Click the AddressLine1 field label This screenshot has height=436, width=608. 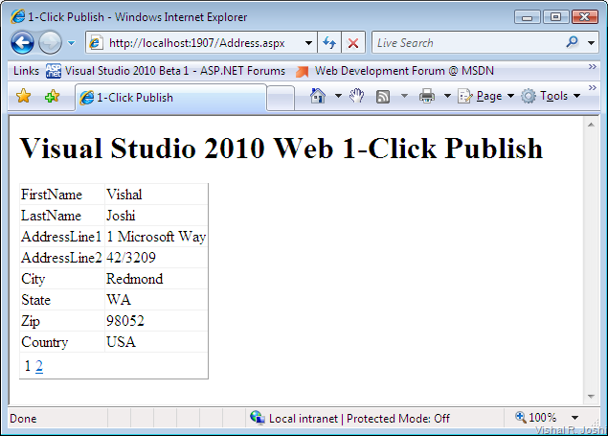(x=61, y=237)
